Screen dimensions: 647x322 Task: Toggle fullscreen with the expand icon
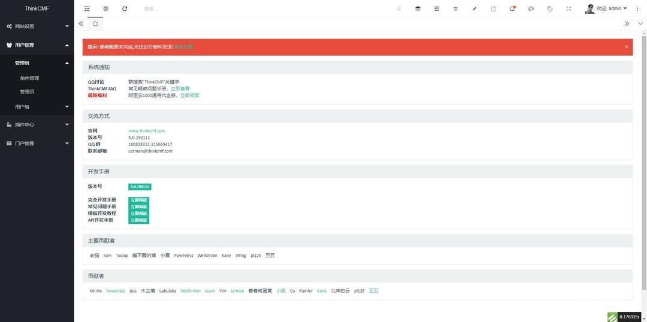click(569, 8)
